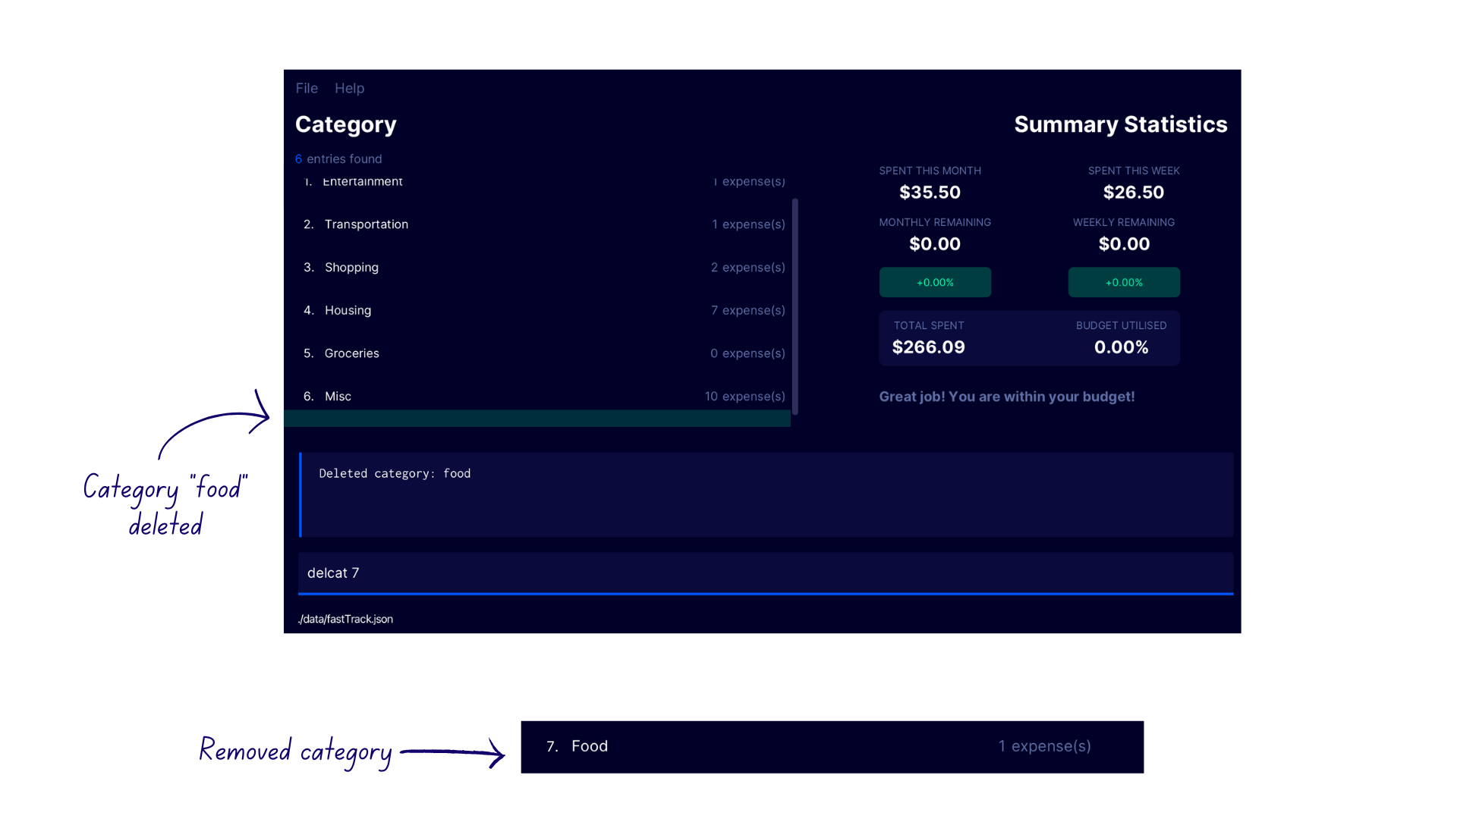This screenshot has height=819, width=1457.
Task: Click the Budget Utilised 0.00% value
Action: coord(1121,347)
